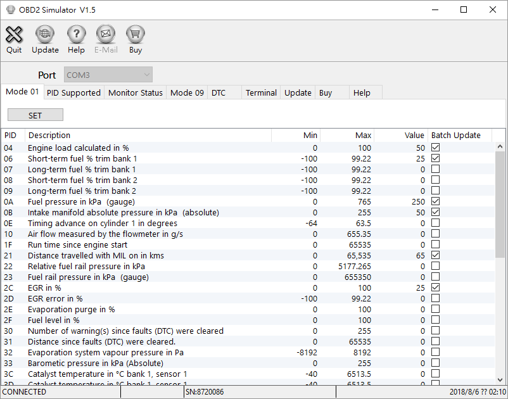
Task: Click the value 50 for Intake manifold pressure
Action: [421, 212]
